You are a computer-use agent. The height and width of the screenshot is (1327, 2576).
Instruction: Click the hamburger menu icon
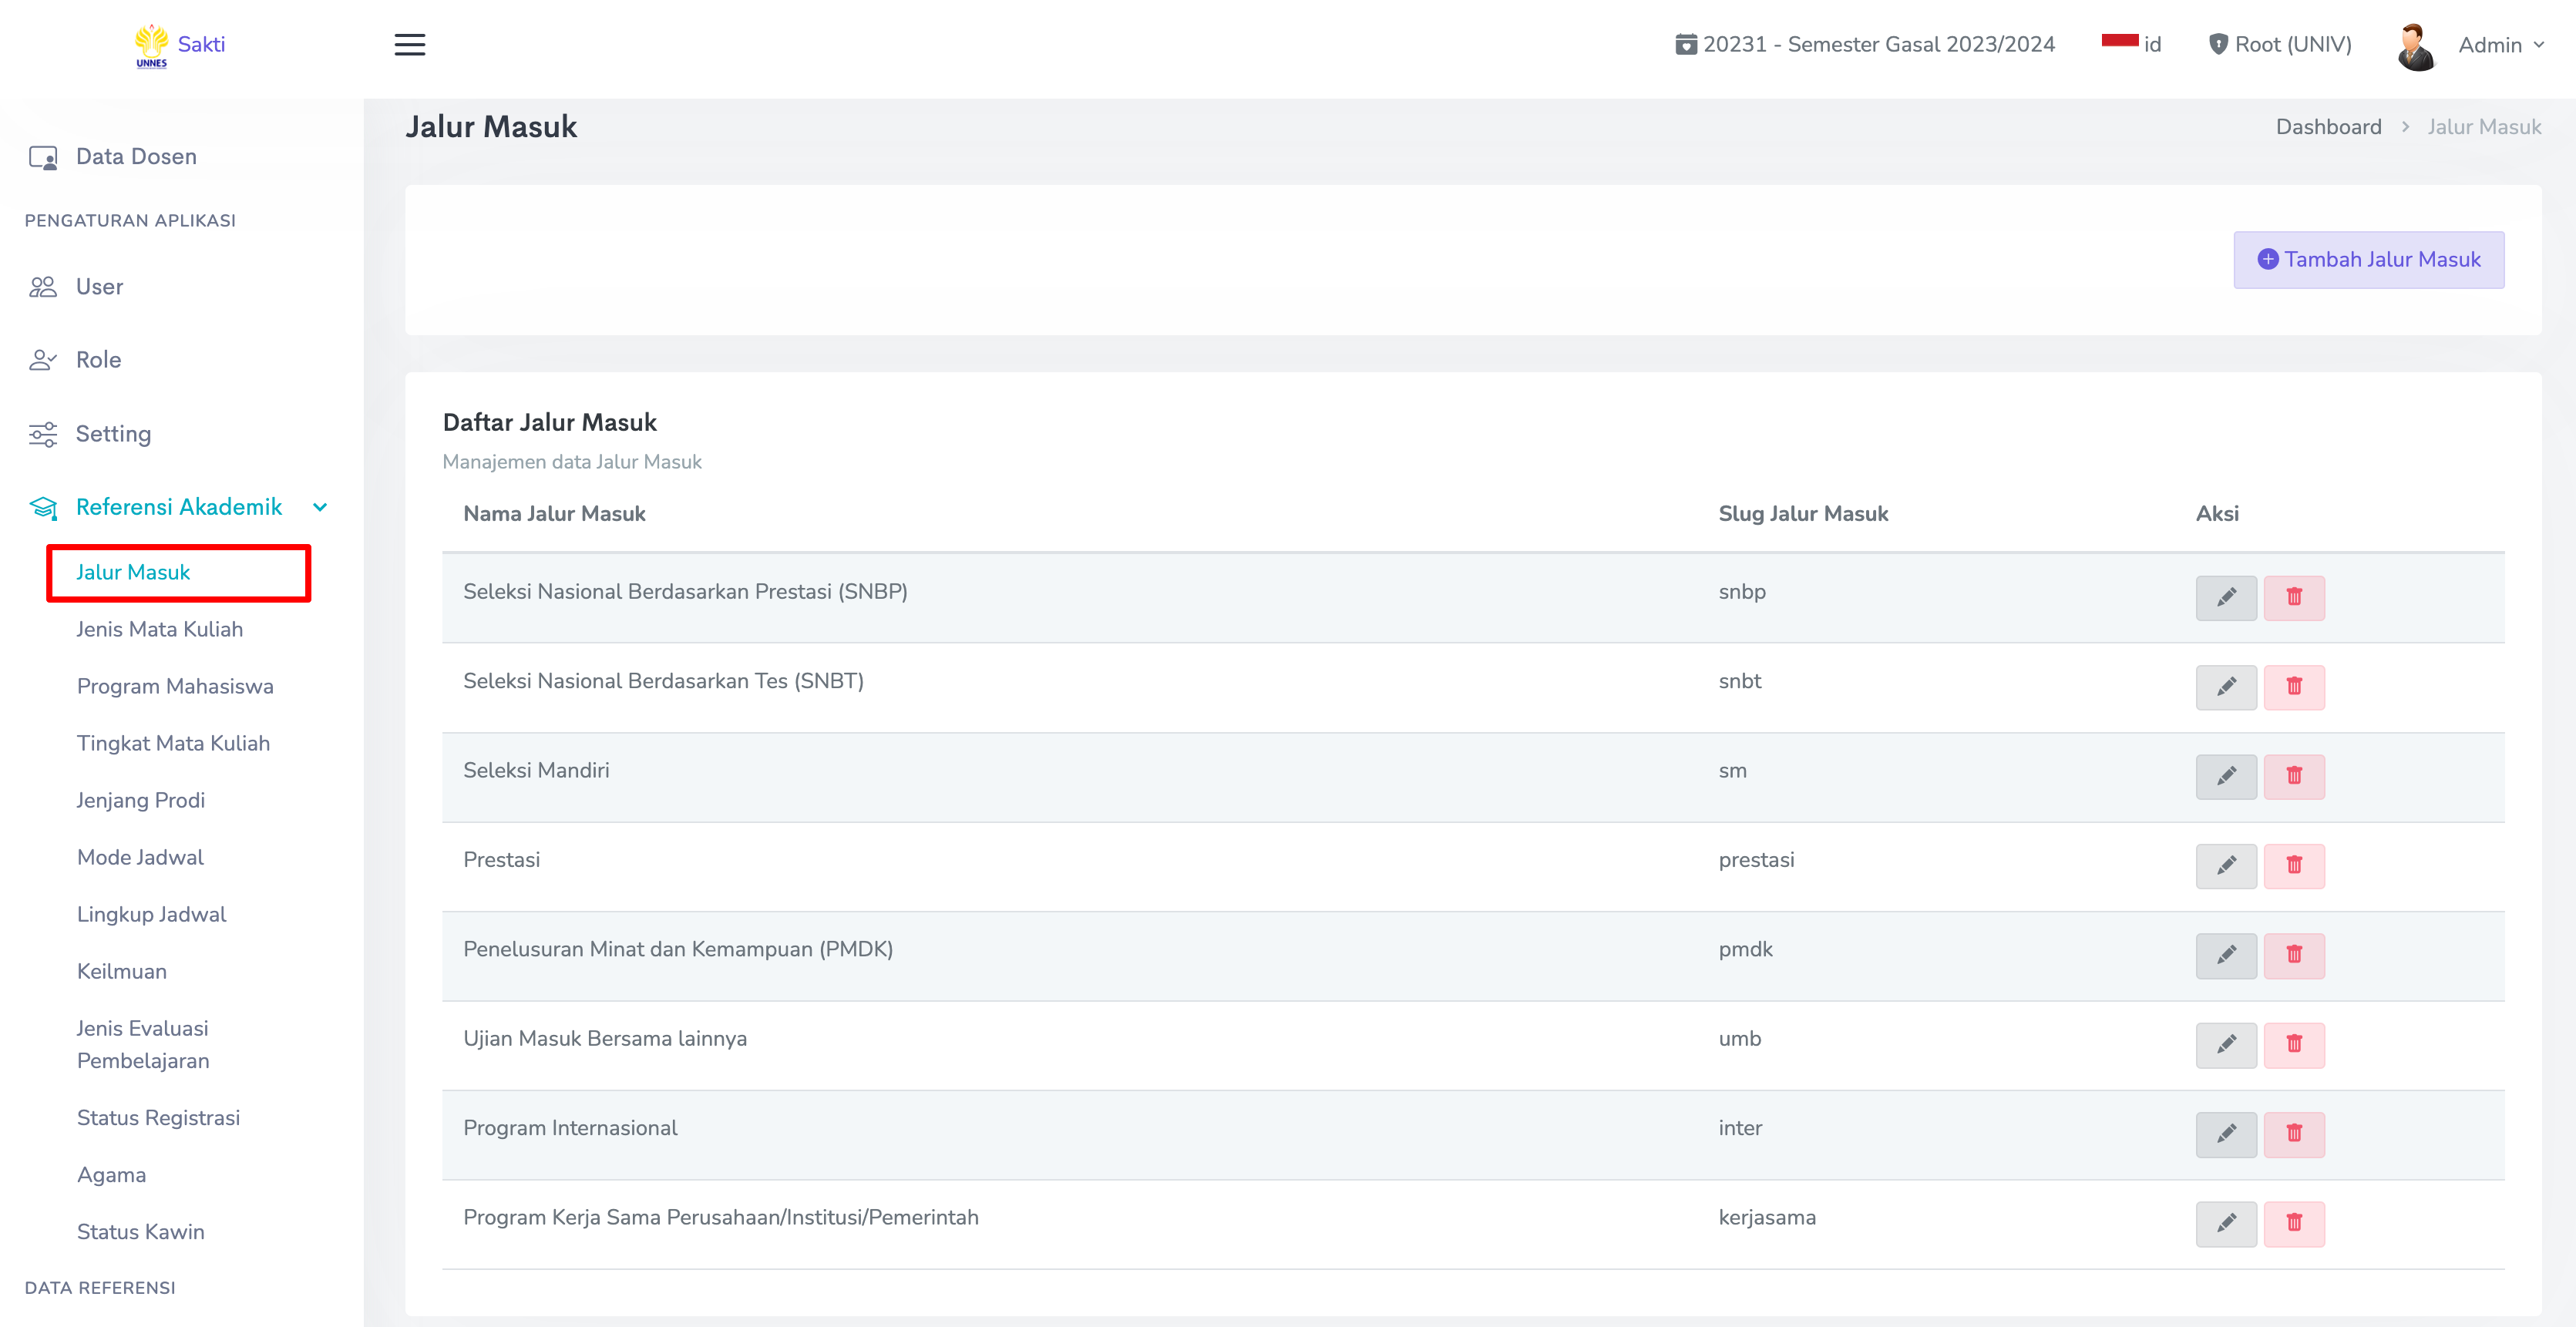coord(409,44)
